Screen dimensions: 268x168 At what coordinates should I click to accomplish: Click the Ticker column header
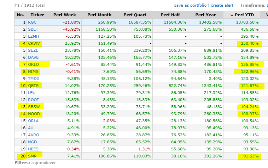tap(37, 15)
